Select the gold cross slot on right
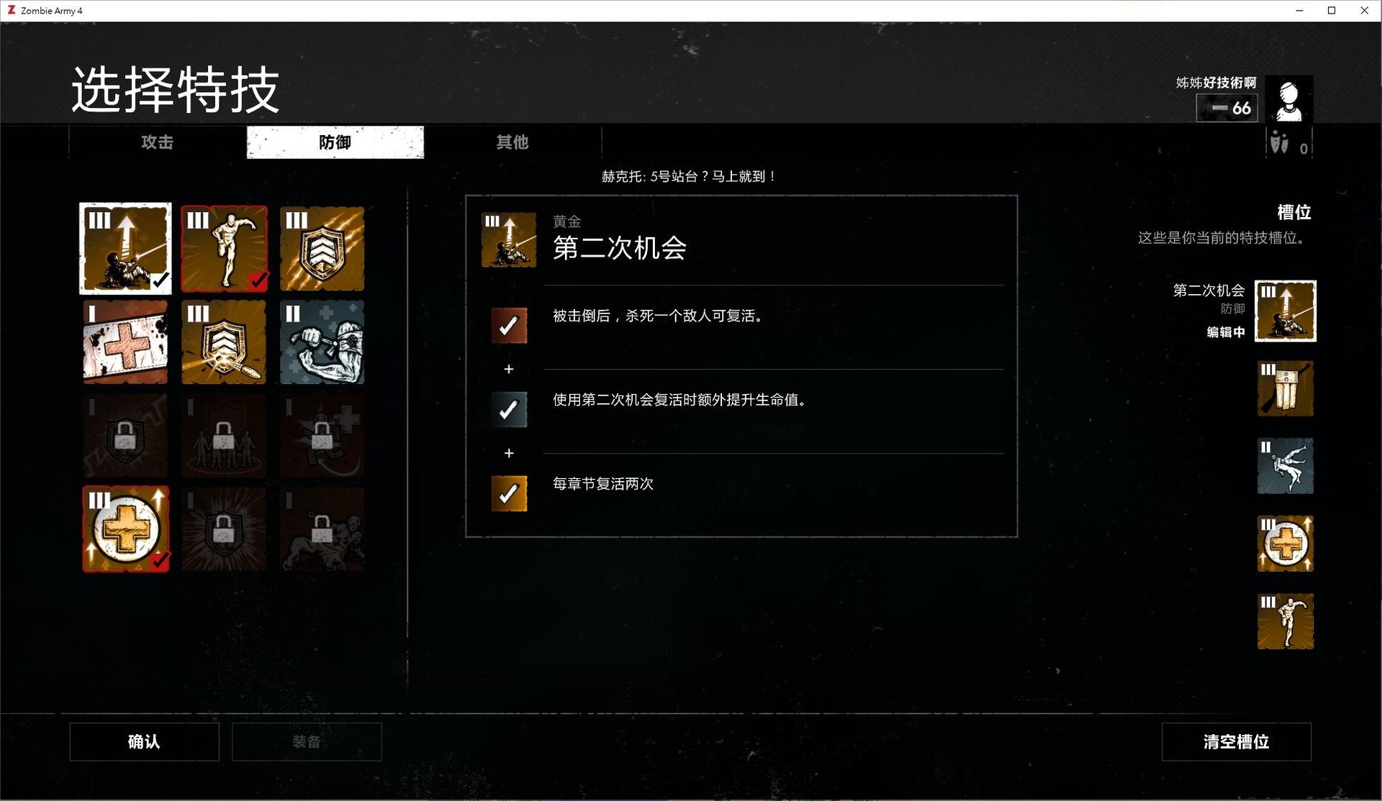The image size is (1382, 801). pyautogui.click(x=1285, y=544)
